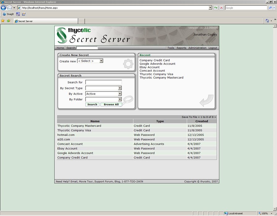
Task: Open the Favorites Center star icon
Action: (x=3, y=21)
